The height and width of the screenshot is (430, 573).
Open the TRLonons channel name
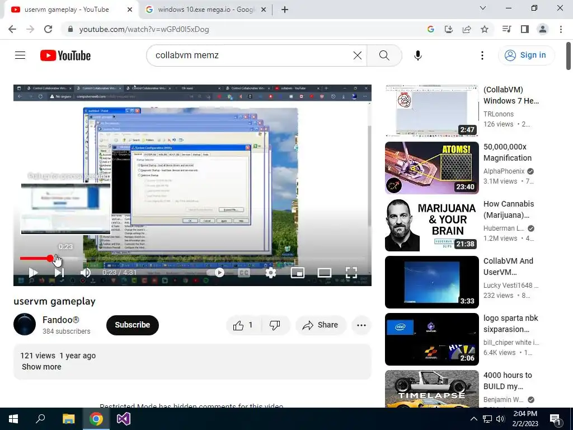[x=499, y=114]
